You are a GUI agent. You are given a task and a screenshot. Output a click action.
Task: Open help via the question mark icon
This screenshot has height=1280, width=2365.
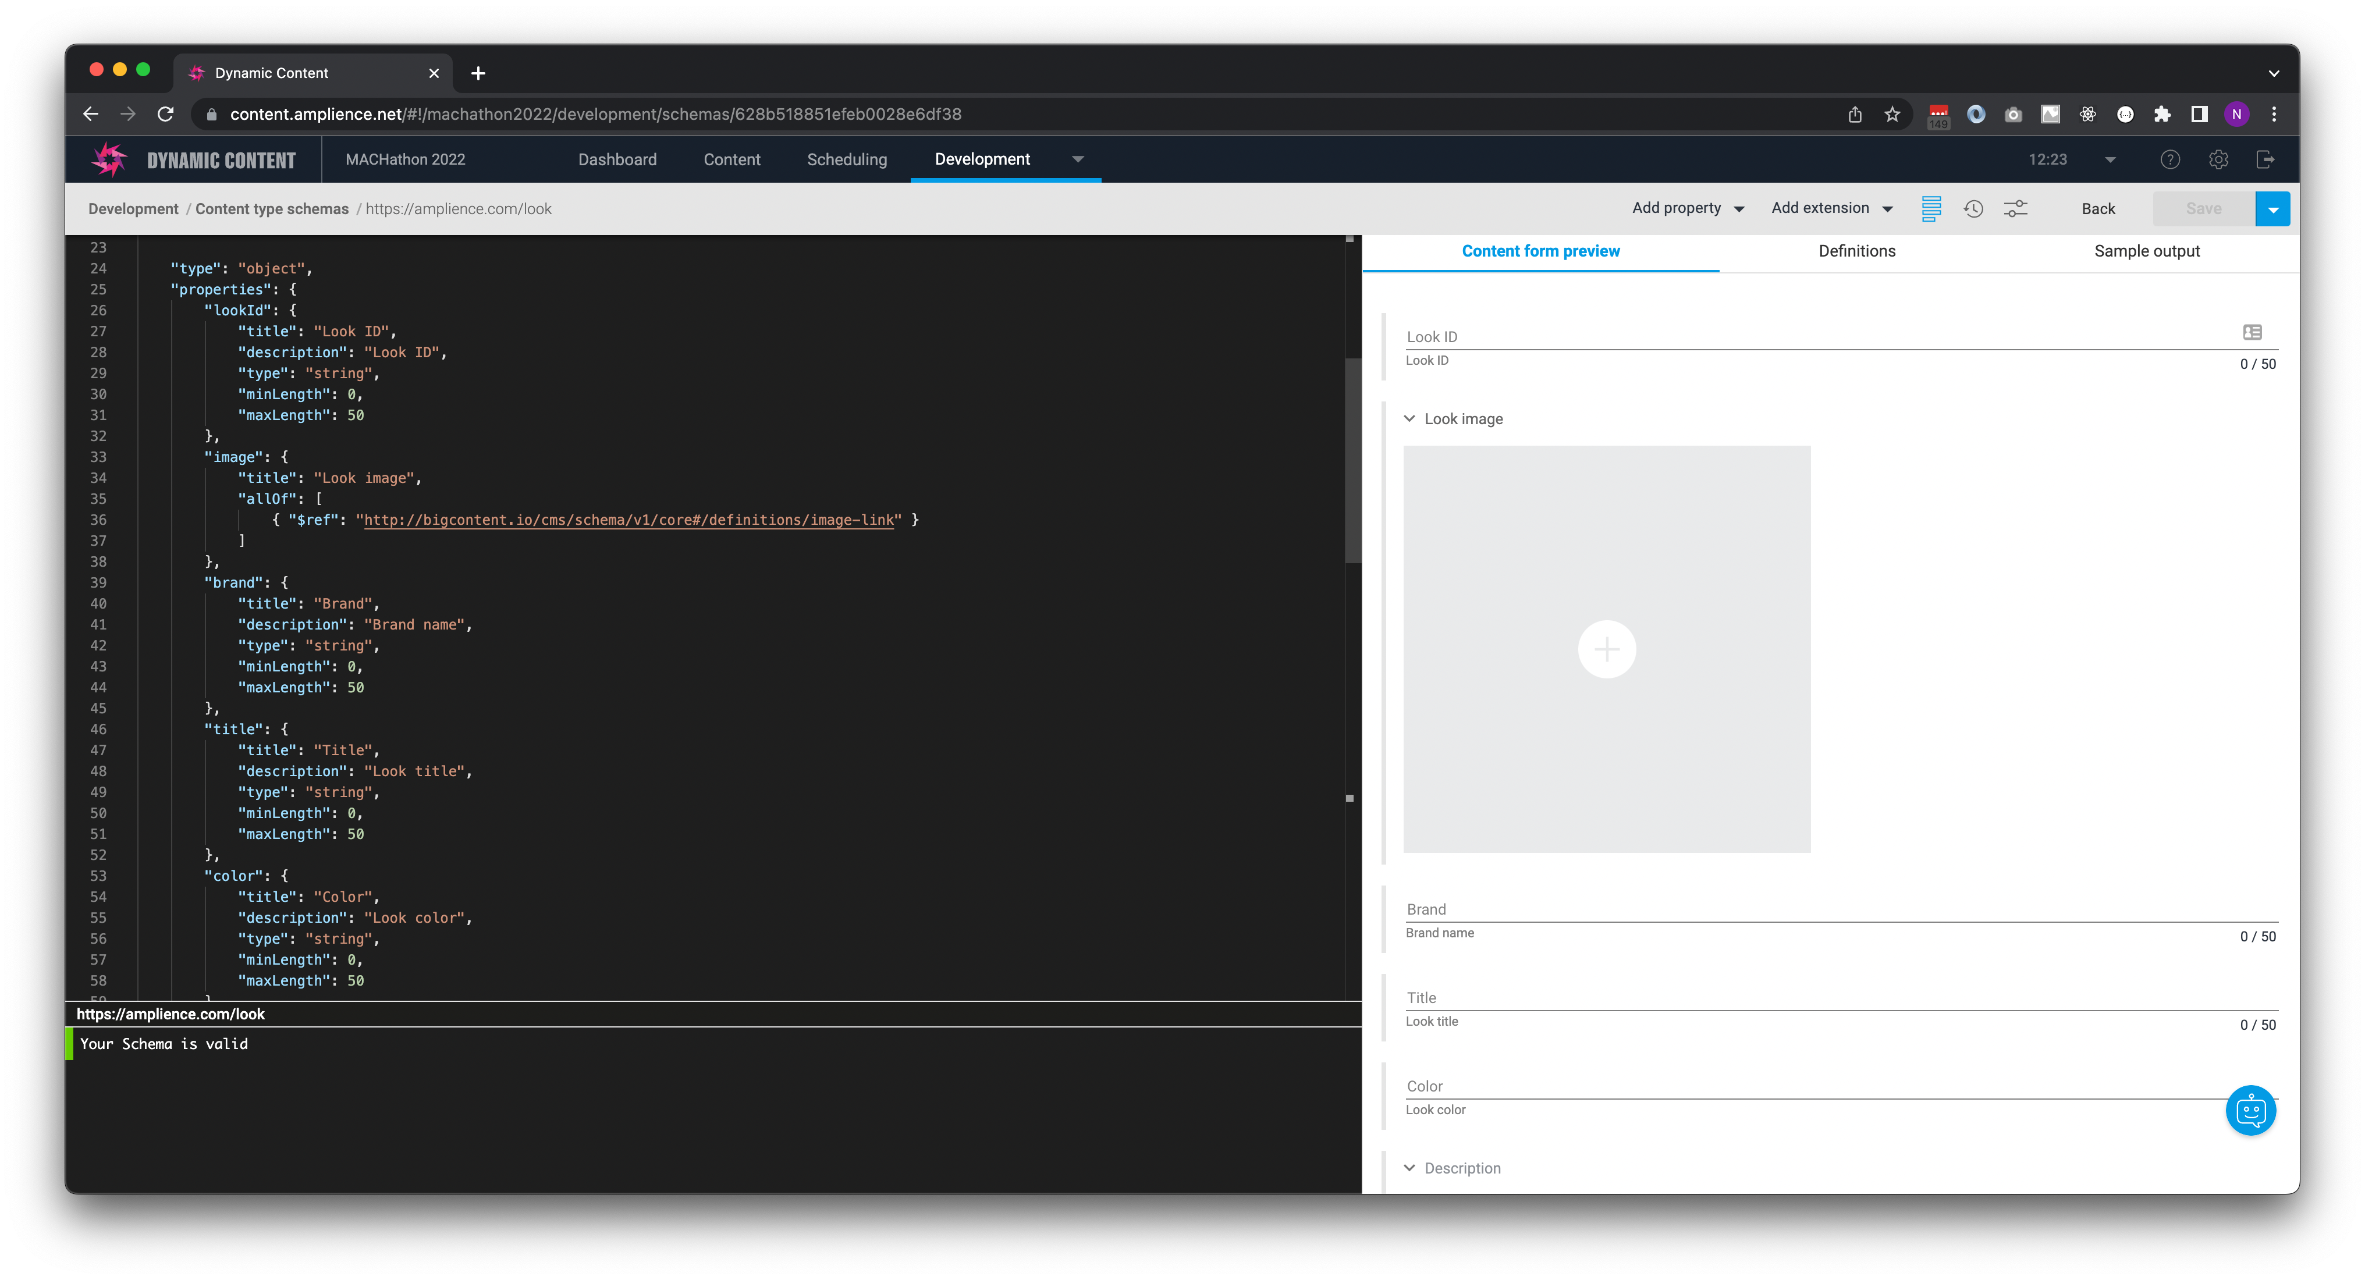(x=2171, y=159)
